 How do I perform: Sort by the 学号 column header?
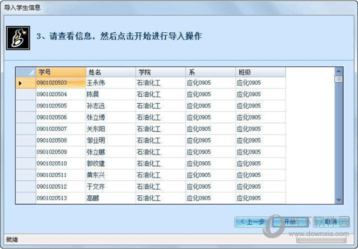click(60, 72)
